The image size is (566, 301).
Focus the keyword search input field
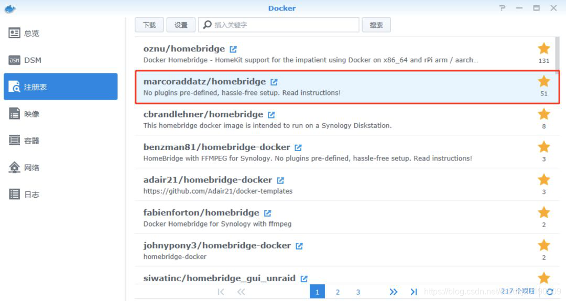click(x=279, y=25)
